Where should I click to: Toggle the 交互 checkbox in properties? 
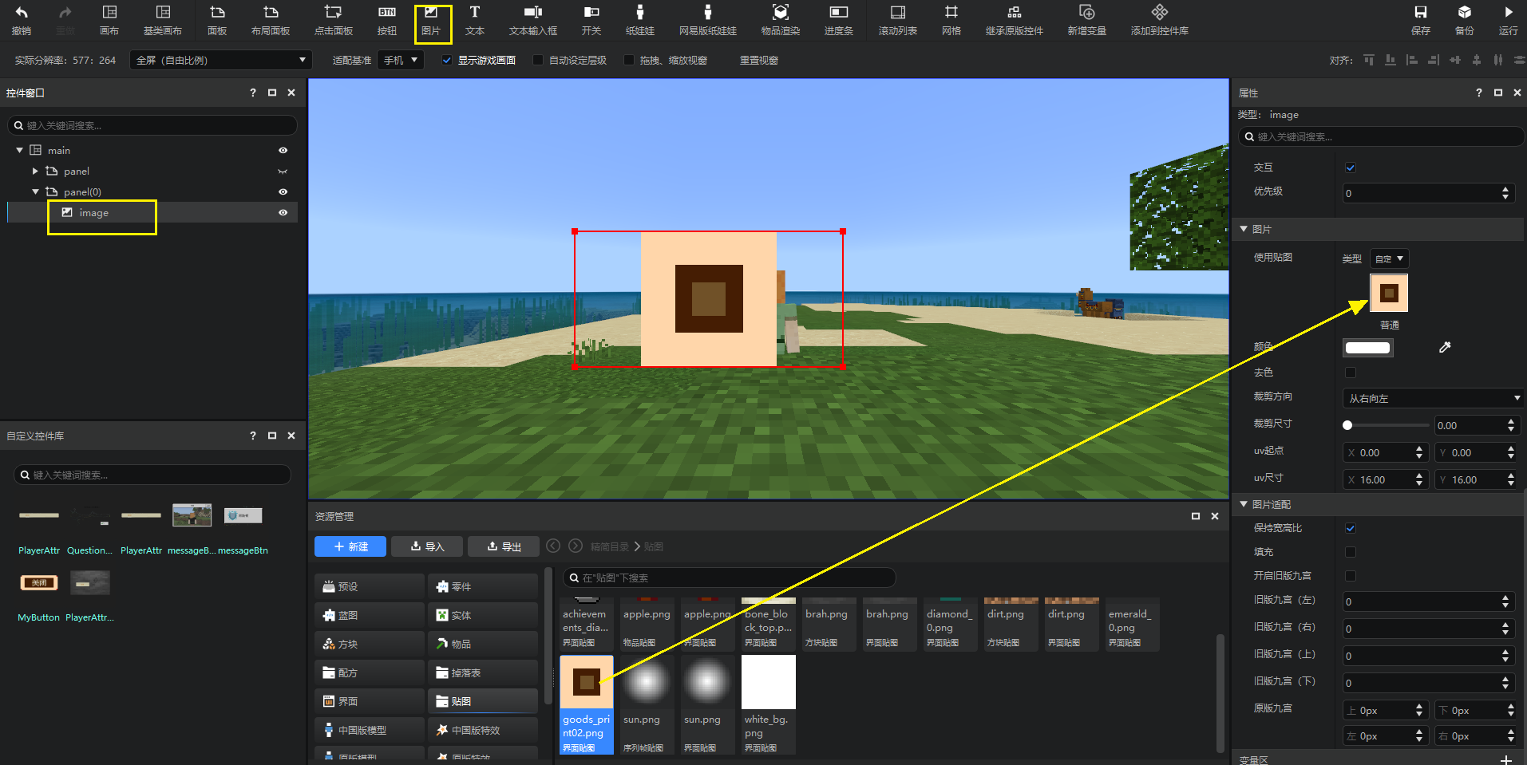[1351, 168]
